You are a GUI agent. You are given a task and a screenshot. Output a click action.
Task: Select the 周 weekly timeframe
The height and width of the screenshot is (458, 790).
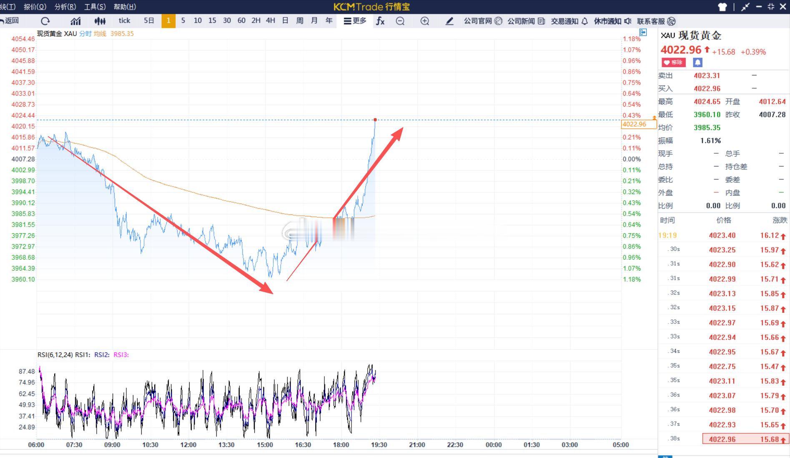[x=300, y=21]
